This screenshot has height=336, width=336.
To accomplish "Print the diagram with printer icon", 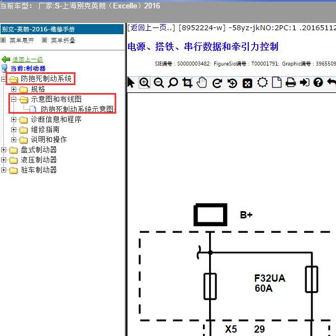I will (x=291, y=83).
